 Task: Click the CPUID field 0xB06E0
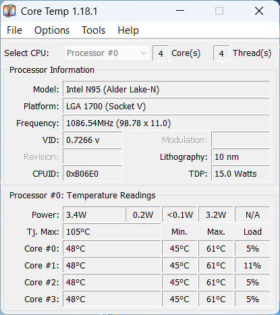pos(92,174)
